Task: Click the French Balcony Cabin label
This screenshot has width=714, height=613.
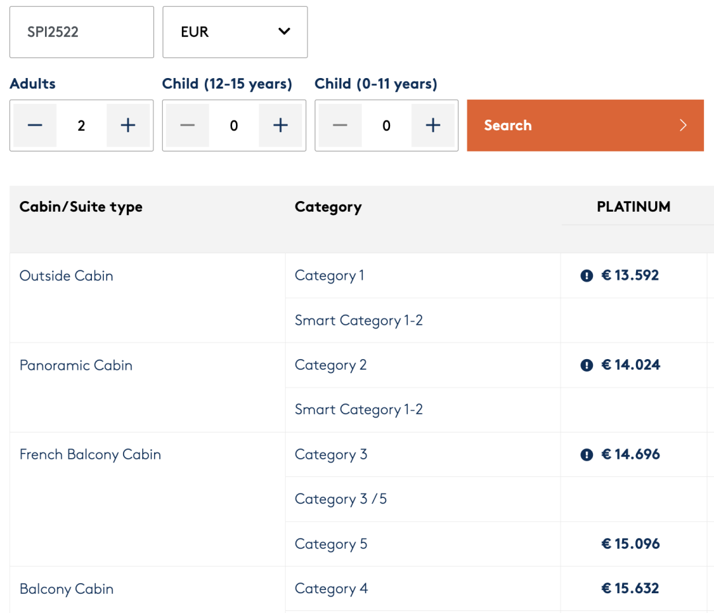Action: tap(91, 454)
